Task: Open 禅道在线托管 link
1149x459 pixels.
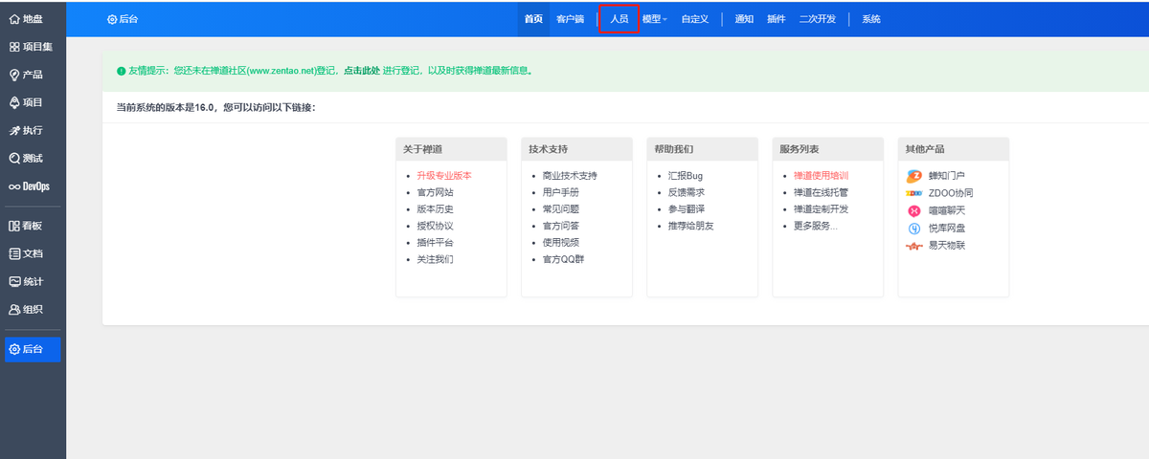Action: [x=821, y=193]
